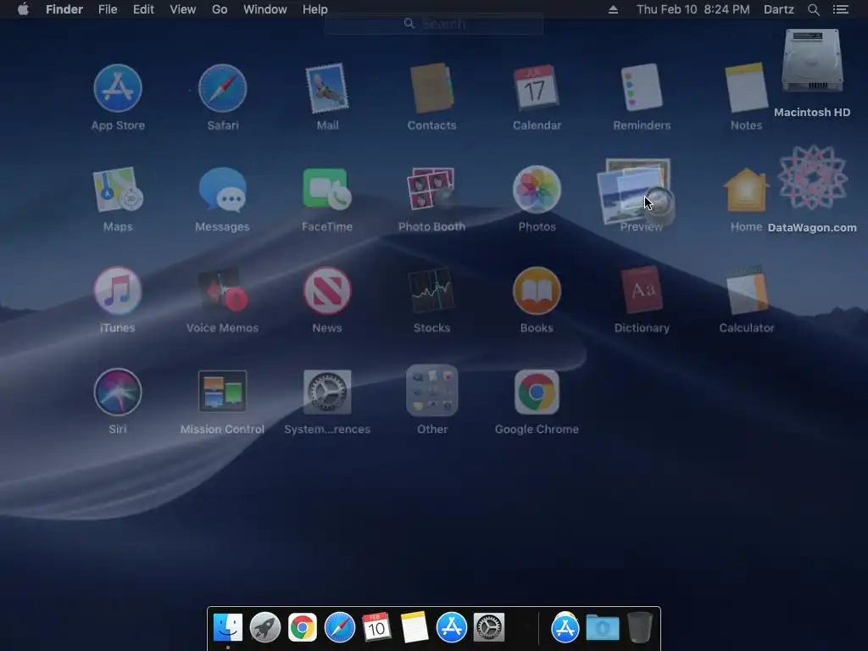Open Spotlight search magnifier icon
This screenshot has height=651, width=868.
[x=813, y=9]
